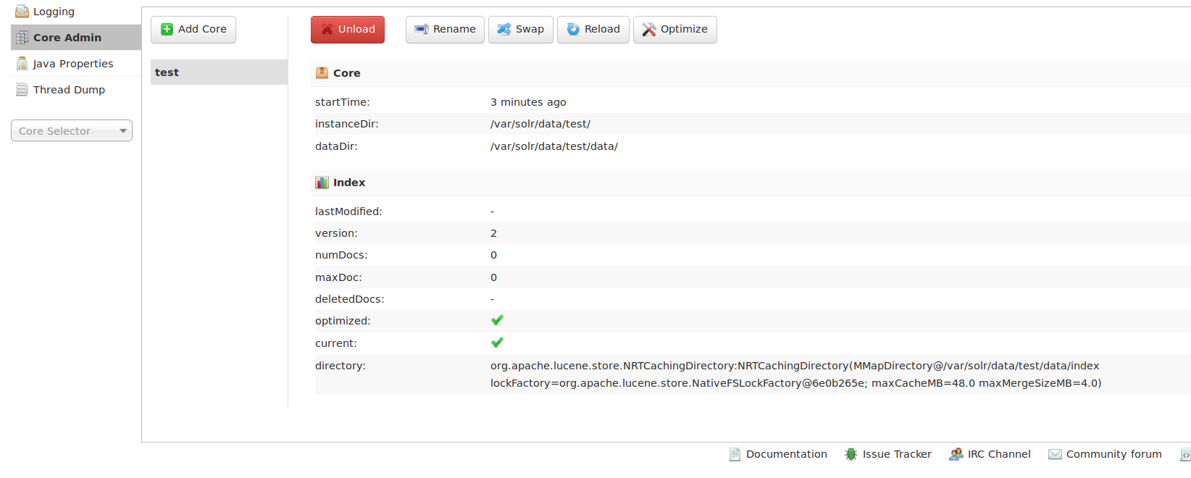Open the Logging page
The width and height of the screenshot is (1191, 478).
[54, 12]
